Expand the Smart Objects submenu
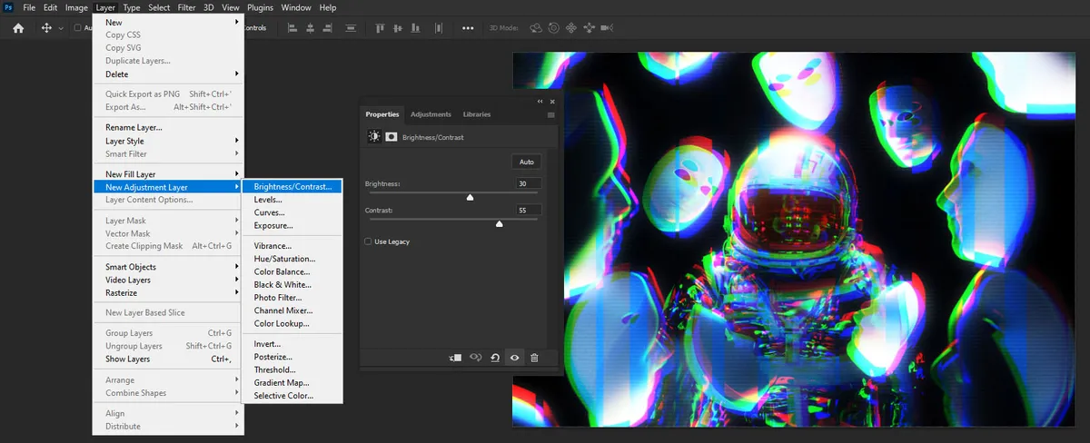 point(168,267)
